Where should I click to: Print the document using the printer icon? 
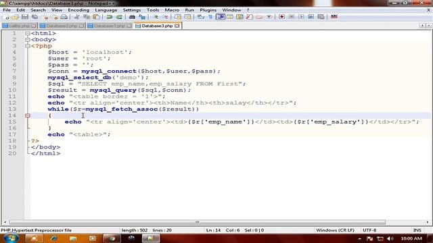(x=64, y=17)
